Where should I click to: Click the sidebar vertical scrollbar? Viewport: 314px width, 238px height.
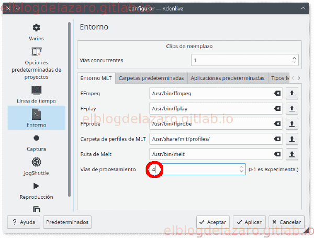69,109
